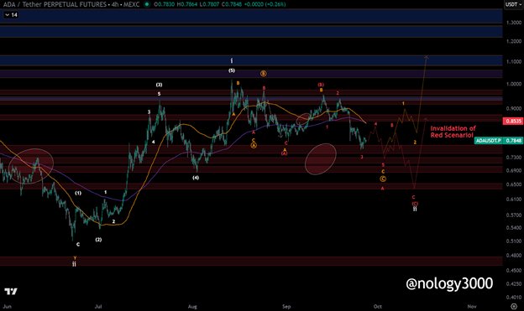Click the TradingView logo
The image size is (524, 311).
click(x=11, y=292)
